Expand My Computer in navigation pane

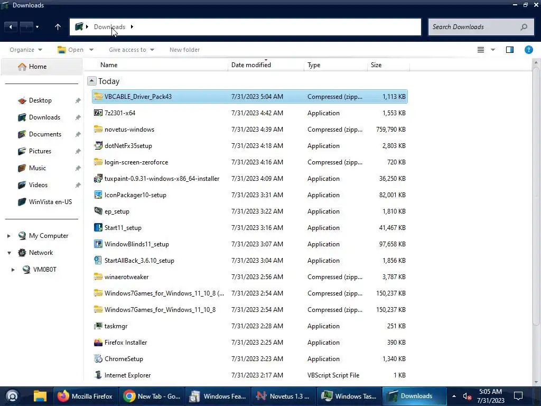[x=9, y=236]
